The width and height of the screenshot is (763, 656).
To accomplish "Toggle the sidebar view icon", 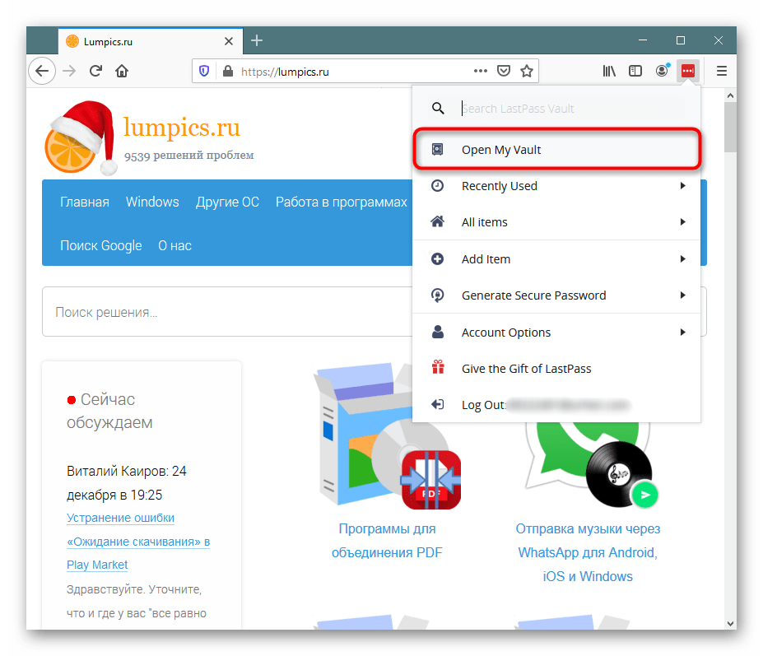I will coord(635,71).
